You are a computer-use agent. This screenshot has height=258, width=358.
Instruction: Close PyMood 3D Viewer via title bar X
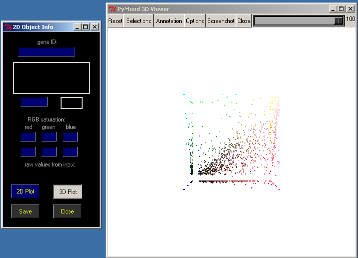coord(350,9)
